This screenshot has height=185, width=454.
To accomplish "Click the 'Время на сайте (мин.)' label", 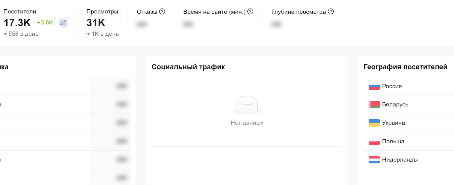I will point(215,12).
